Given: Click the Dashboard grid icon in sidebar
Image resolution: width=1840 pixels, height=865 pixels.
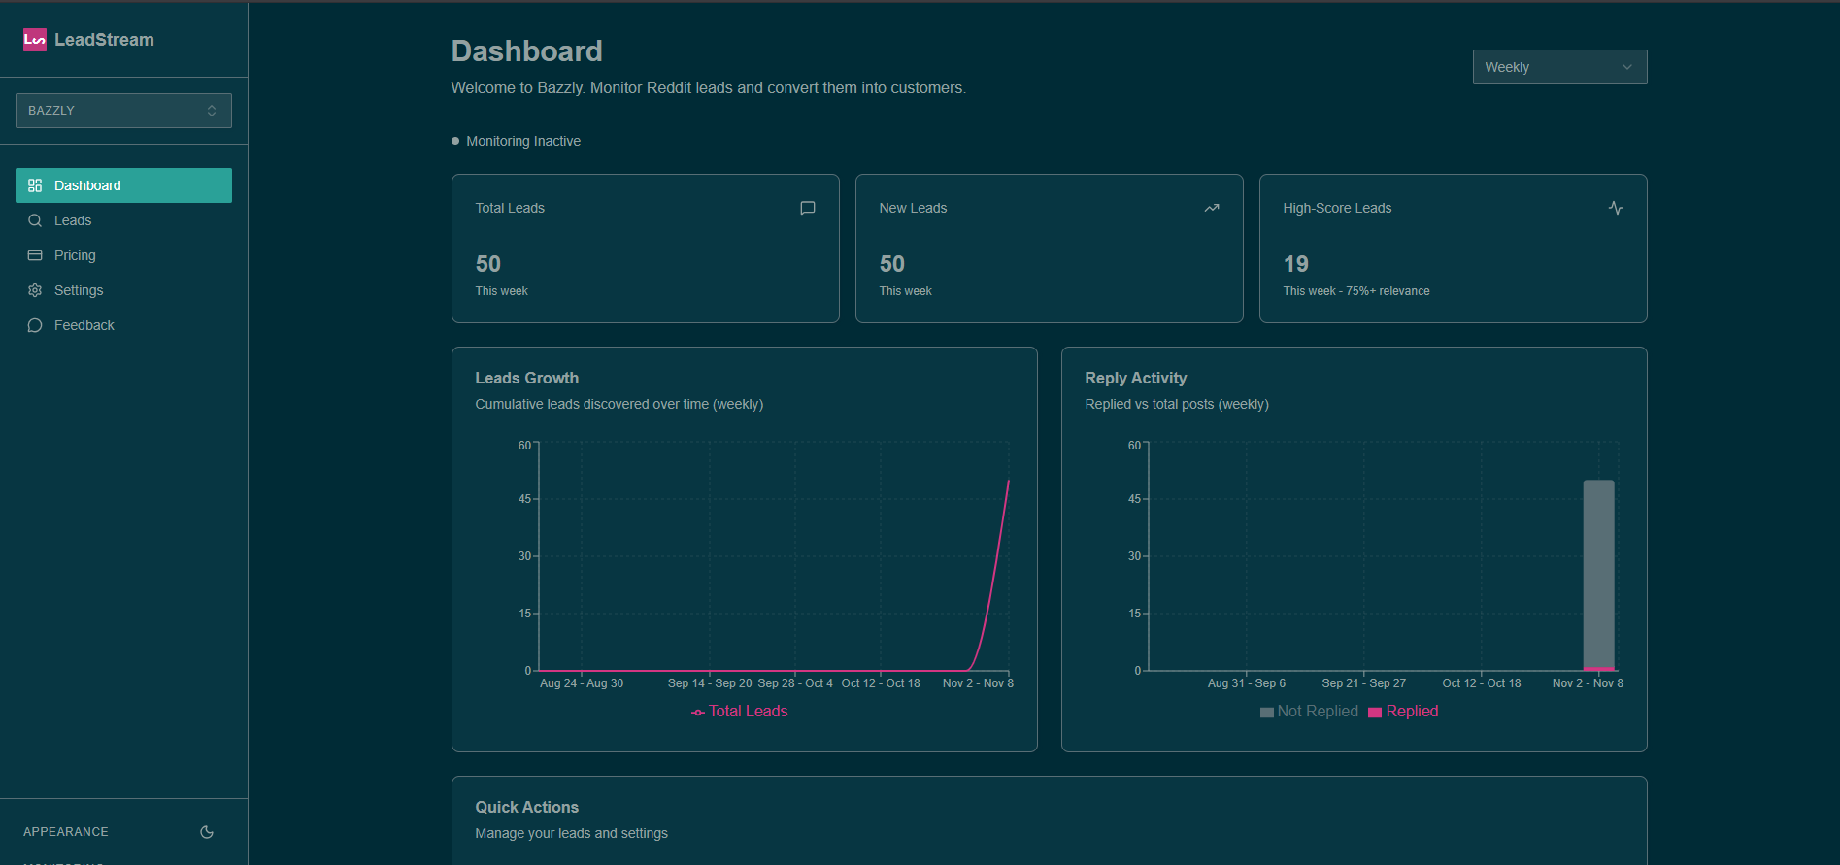Looking at the screenshot, I should (x=35, y=185).
